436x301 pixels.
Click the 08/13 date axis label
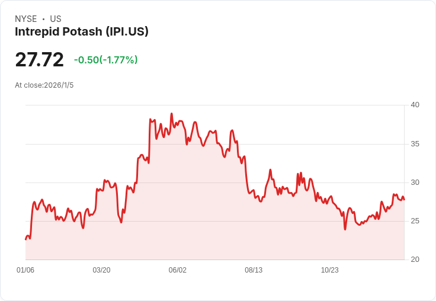click(x=254, y=270)
